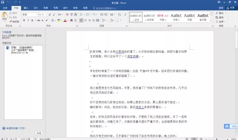This screenshot has height=140, width=238.
Task: Toggle Align Left paragraph button
Action: 81,21
